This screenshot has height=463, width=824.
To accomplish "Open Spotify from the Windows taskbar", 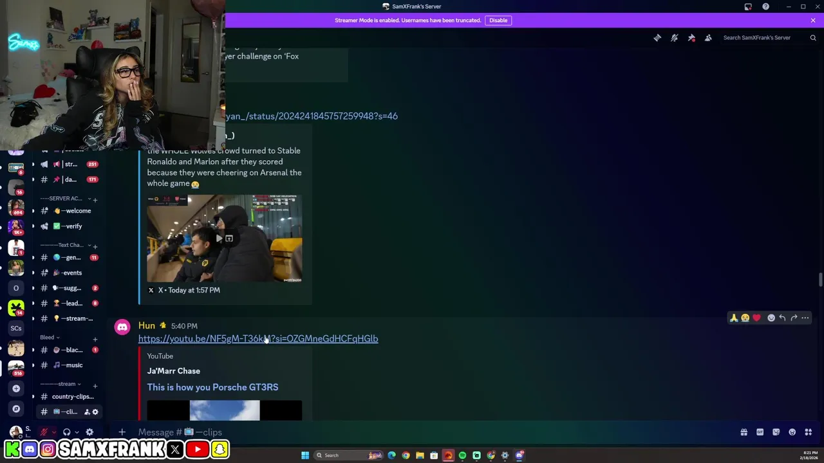I will click(x=462, y=455).
